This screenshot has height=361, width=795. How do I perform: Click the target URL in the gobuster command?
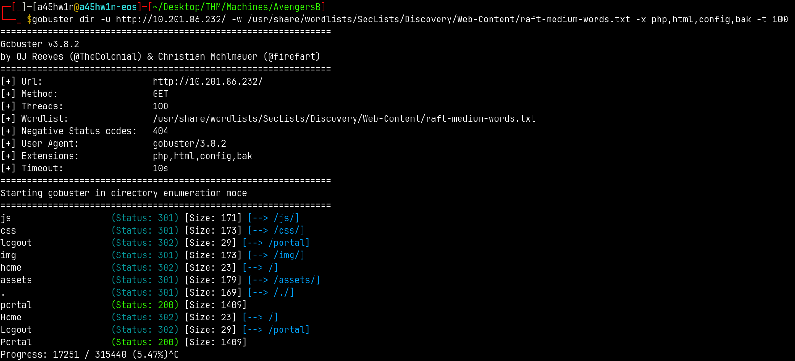click(171, 20)
